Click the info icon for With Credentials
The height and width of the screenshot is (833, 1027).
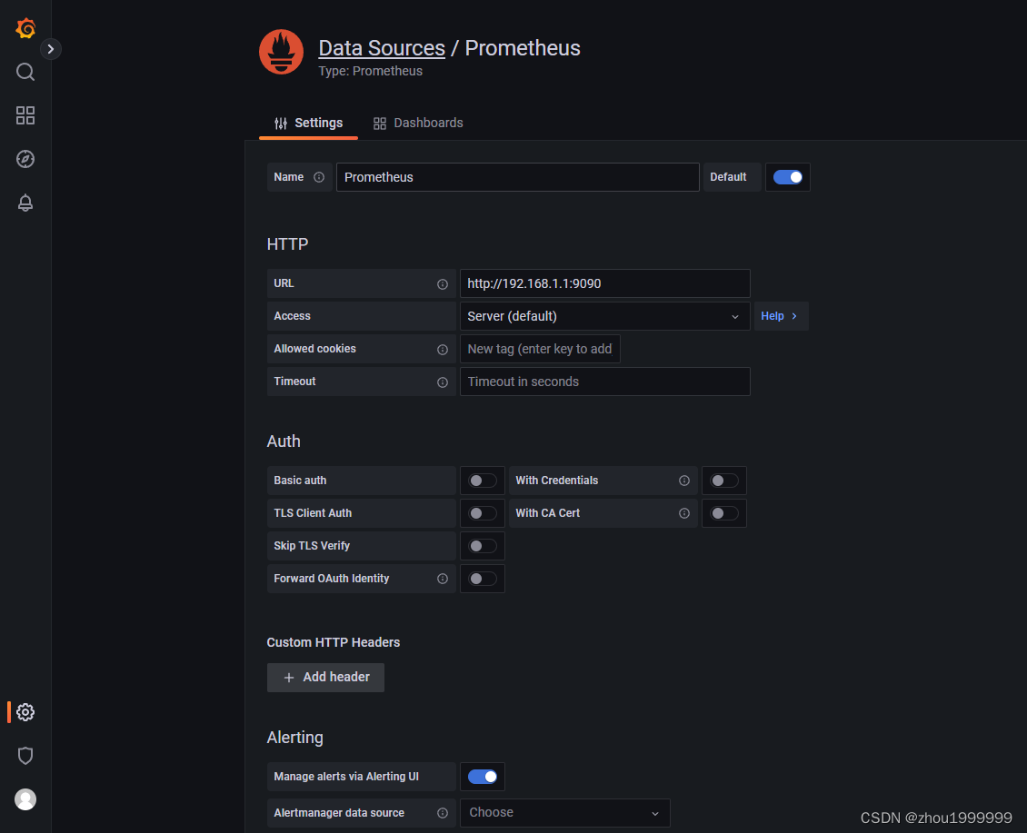click(684, 481)
